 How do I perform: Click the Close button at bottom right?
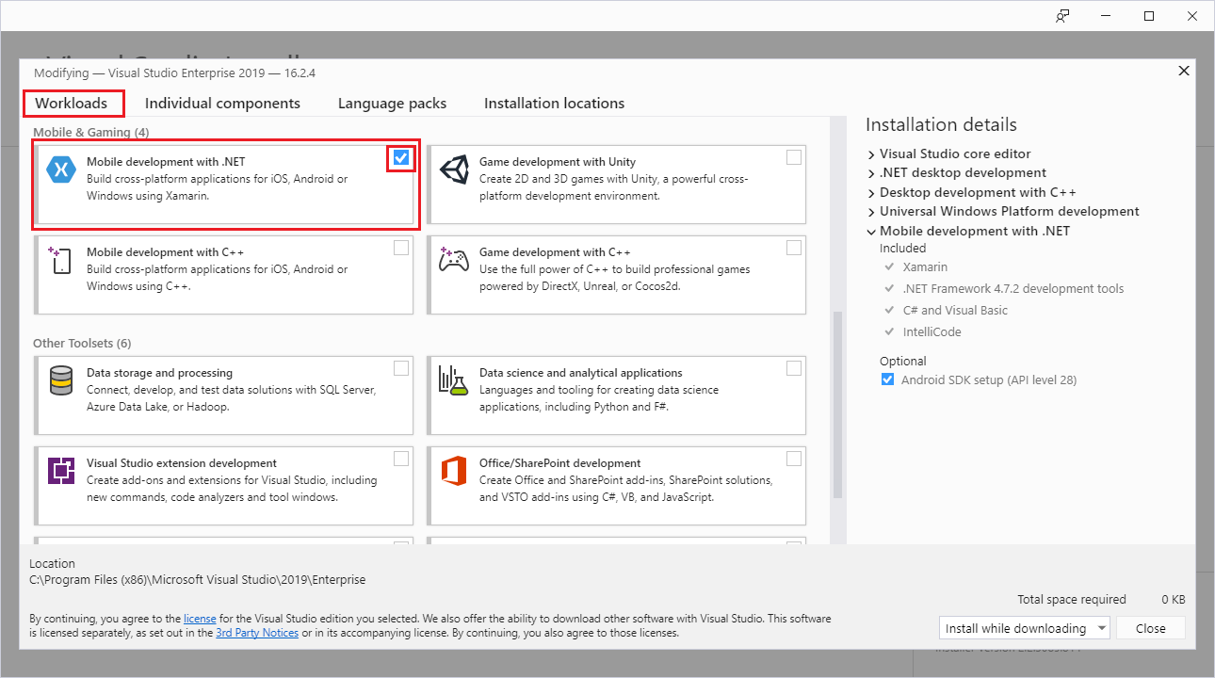[x=1150, y=628]
